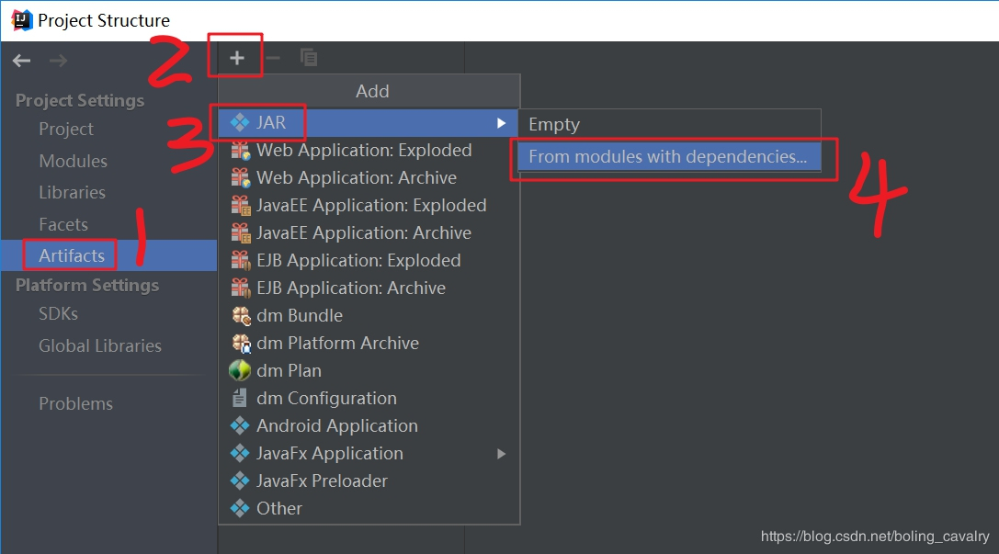Click the dm Bundle icon
The image size is (999, 554).
(x=241, y=315)
